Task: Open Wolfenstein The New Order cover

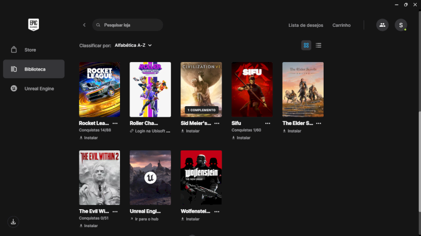Action: tap(202, 178)
